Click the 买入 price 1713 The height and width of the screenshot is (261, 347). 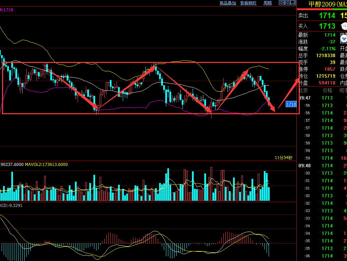pyautogui.click(x=327, y=26)
